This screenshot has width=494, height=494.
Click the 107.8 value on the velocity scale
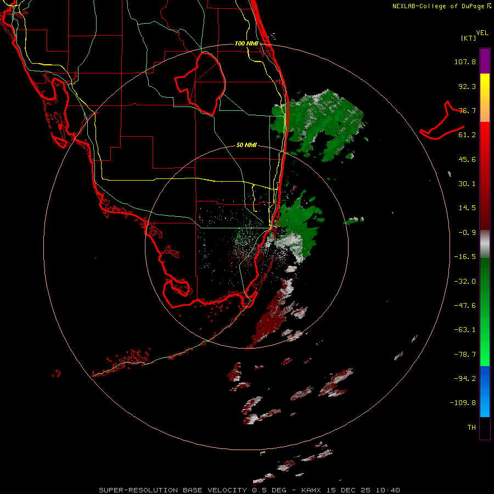click(465, 61)
